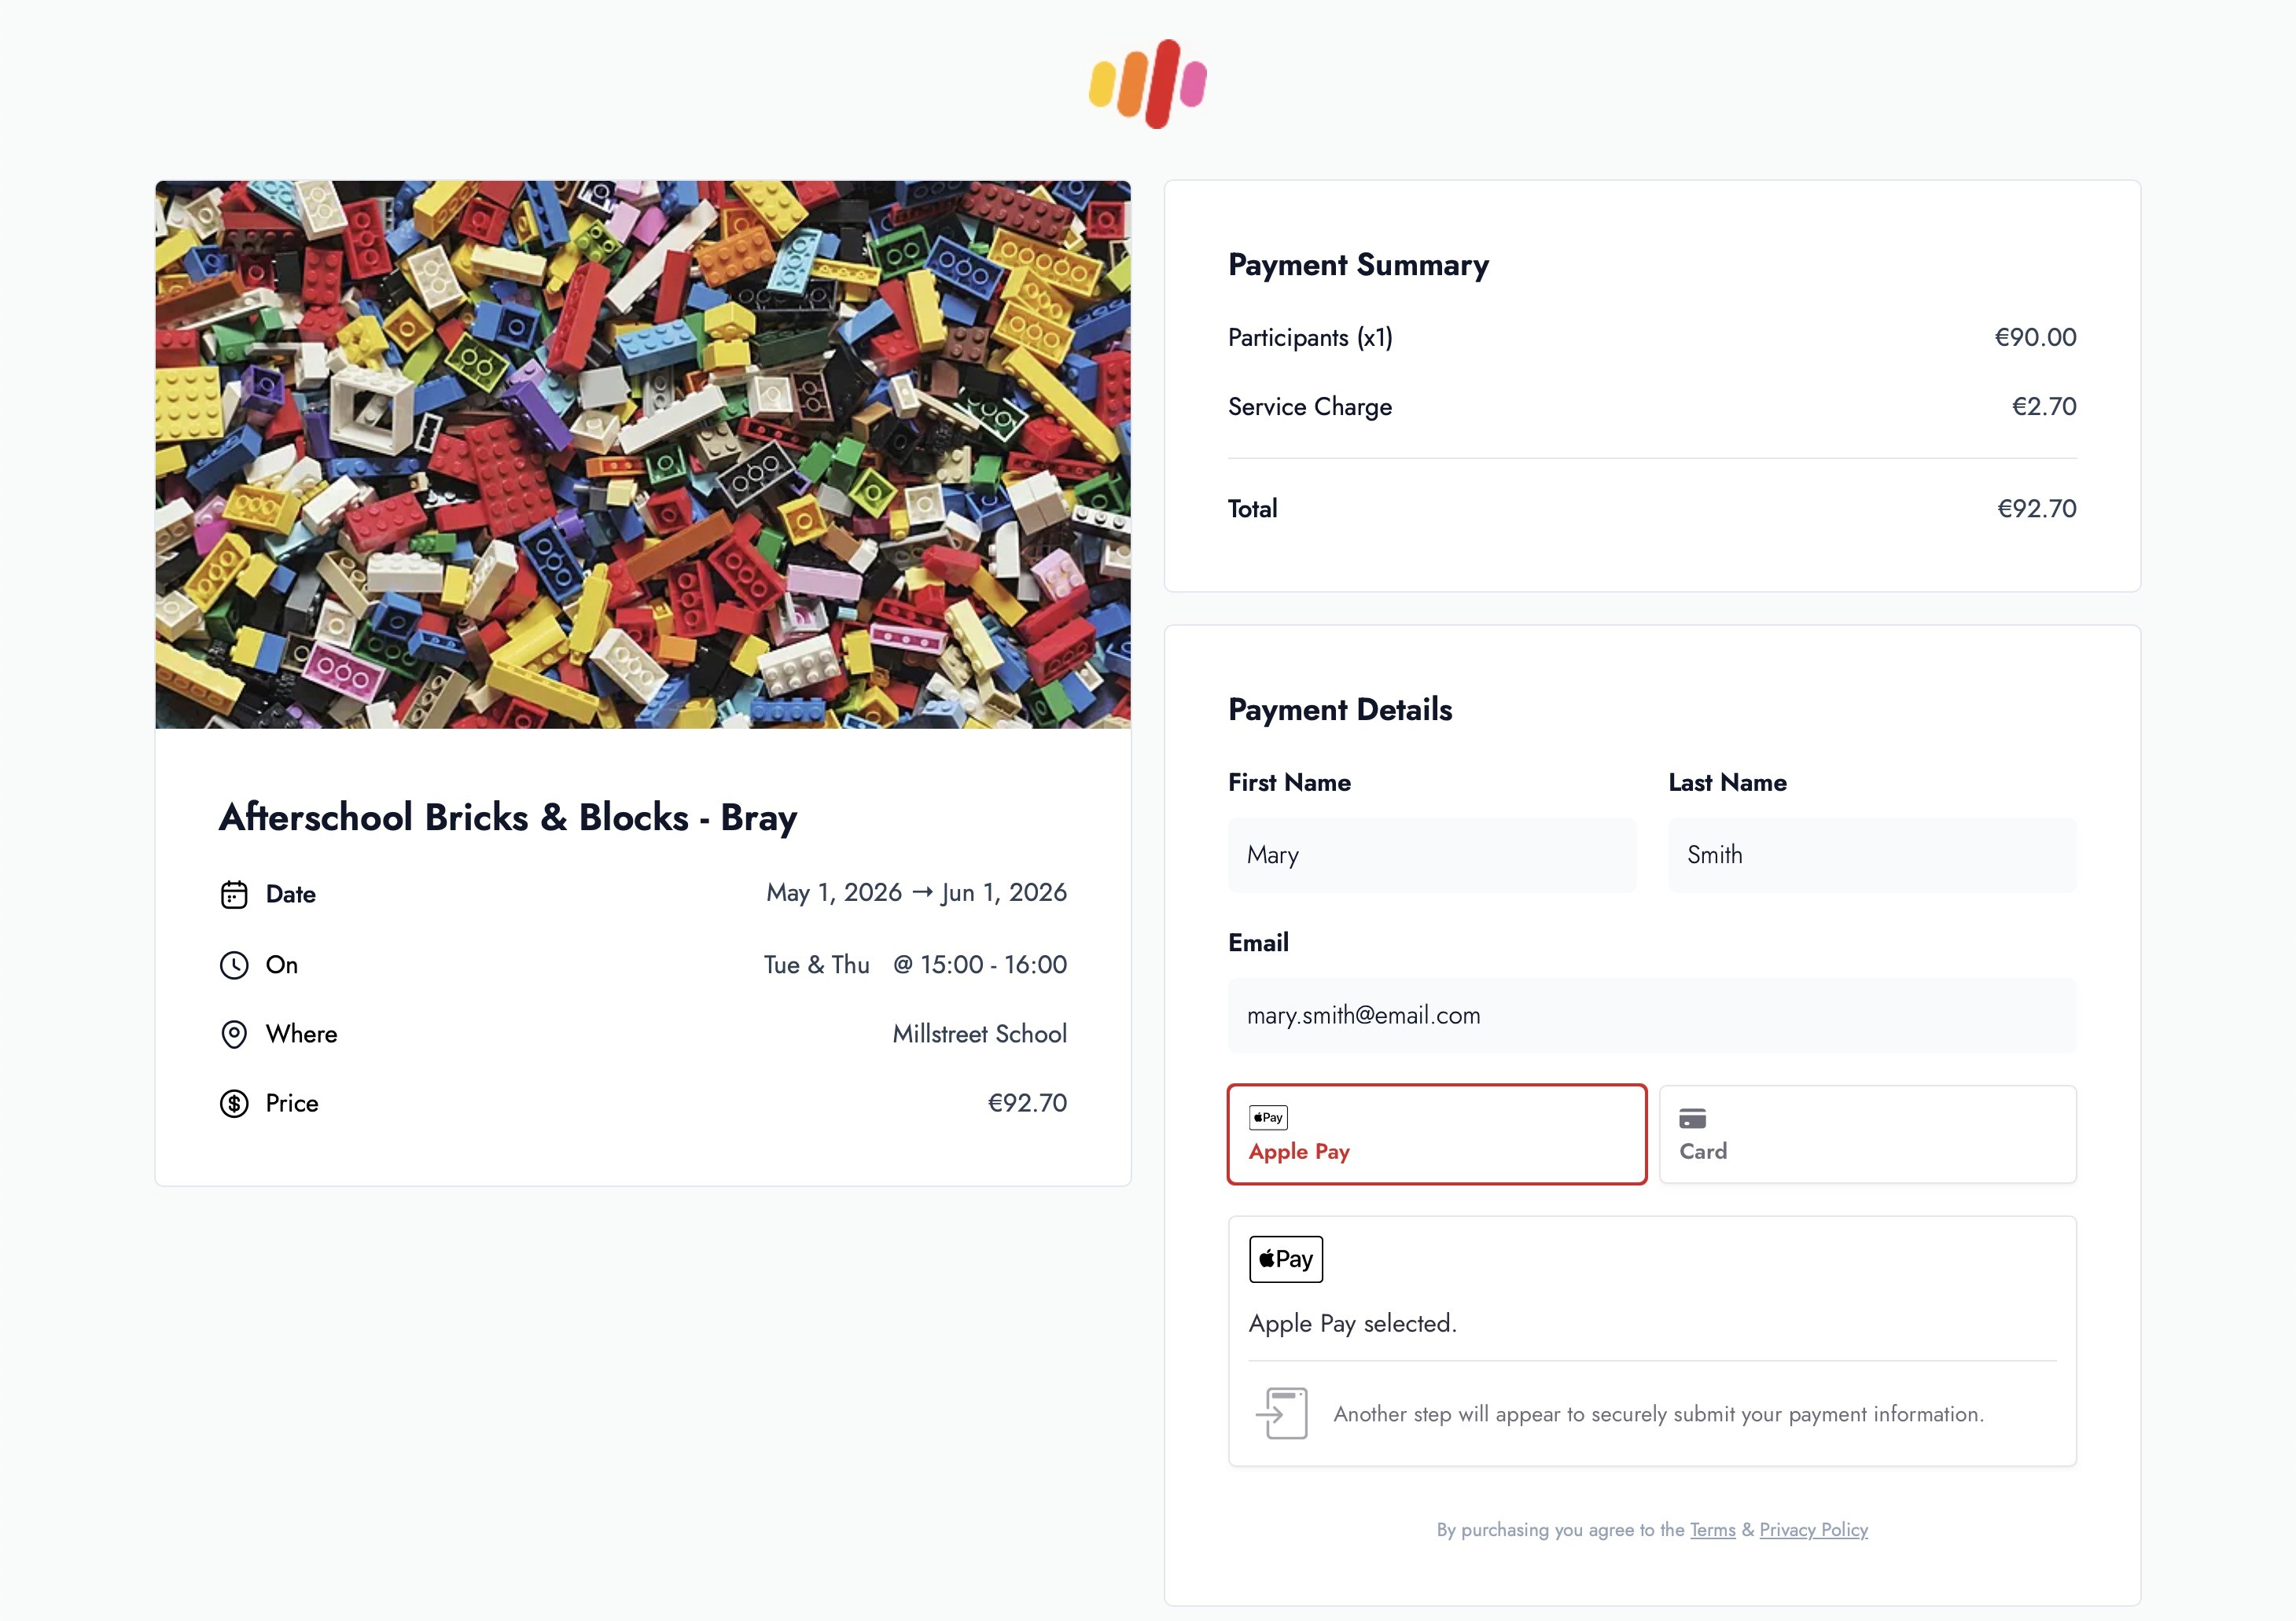Open the Privacy Policy link
This screenshot has height=1621, width=2296.
point(1813,1529)
